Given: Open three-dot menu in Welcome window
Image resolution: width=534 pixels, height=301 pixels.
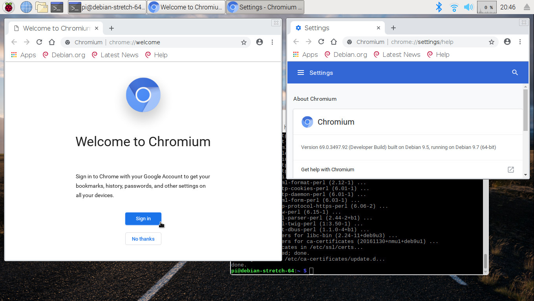Looking at the screenshot, I should coord(272,42).
